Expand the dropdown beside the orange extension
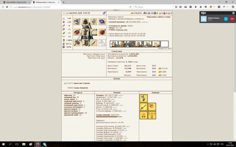236x147 pixels. point(214,7)
